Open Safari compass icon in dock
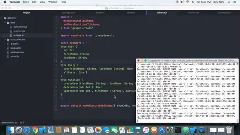This screenshot has width=240, height=135. click(x=27, y=130)
